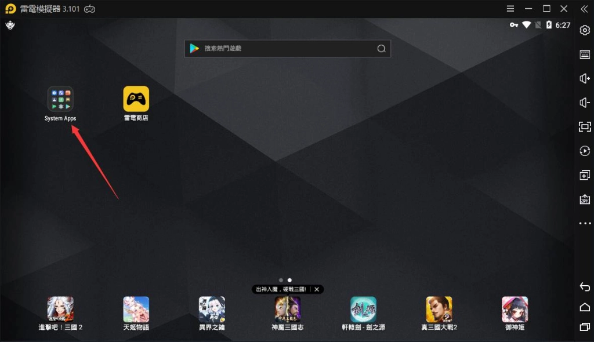Image resolution: width=594 pixels, height=342 pixels.
Task: Increase the emulator volume
Action: pyautogui.click(x=585, y=78)
